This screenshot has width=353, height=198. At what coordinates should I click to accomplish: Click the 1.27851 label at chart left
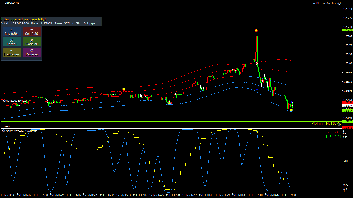tap(6, 127)
